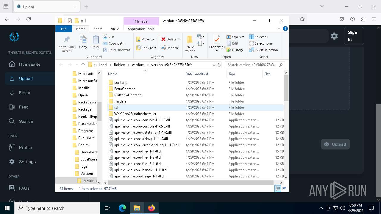Switch to the View ribbon tab
Image resolution: width=381 pixels, height=214 pixels.
[x=115, y=29]
